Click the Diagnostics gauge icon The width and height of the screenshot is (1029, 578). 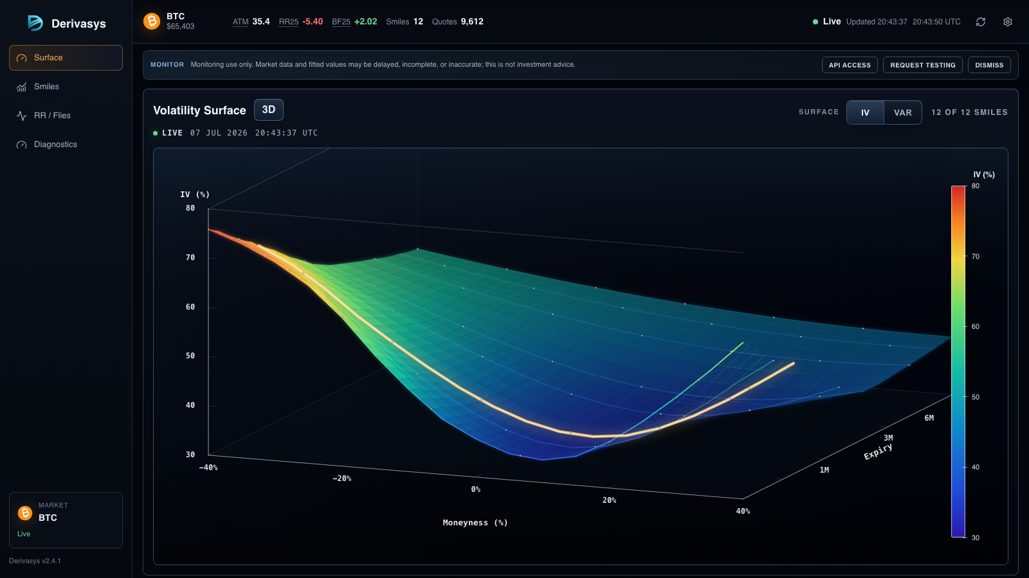[21, 144]
